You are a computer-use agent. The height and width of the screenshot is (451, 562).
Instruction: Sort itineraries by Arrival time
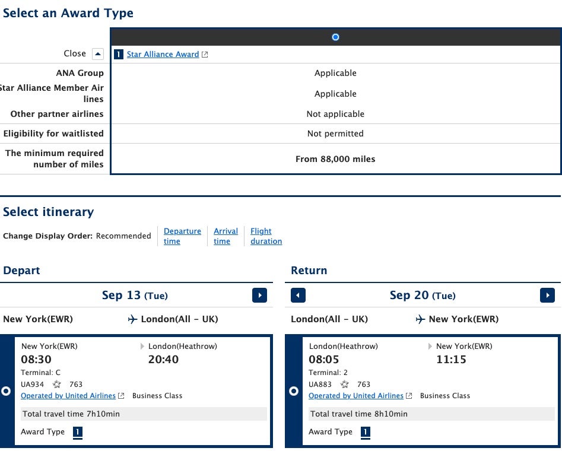(226, 236)
